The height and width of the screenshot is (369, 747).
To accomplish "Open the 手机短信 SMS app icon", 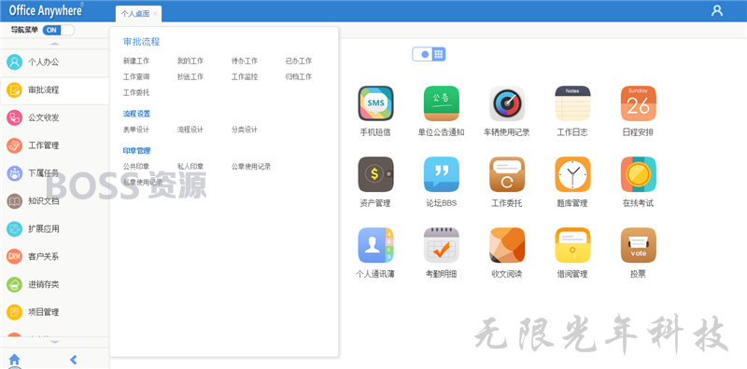I will pos(375,103).
